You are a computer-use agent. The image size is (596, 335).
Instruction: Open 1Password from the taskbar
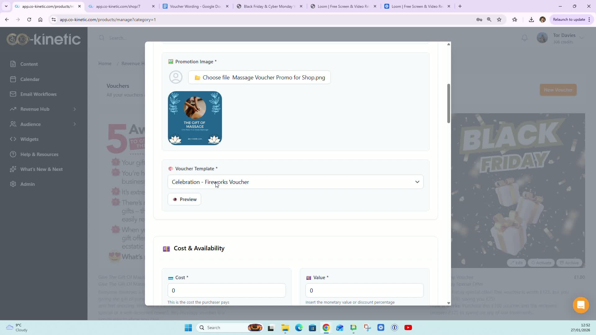point(395,328)
